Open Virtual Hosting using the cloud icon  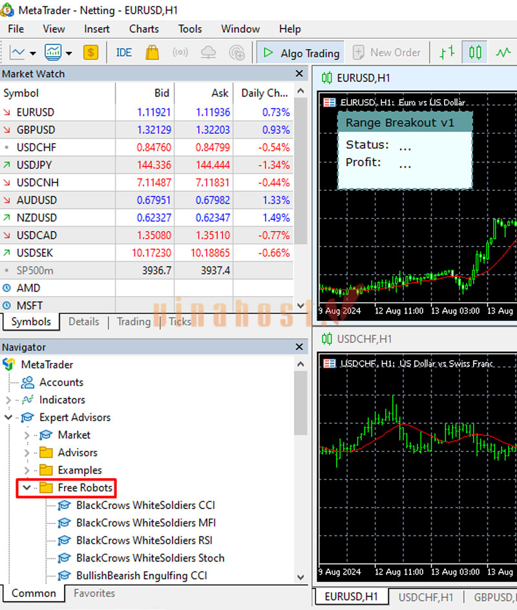[208, 52]
